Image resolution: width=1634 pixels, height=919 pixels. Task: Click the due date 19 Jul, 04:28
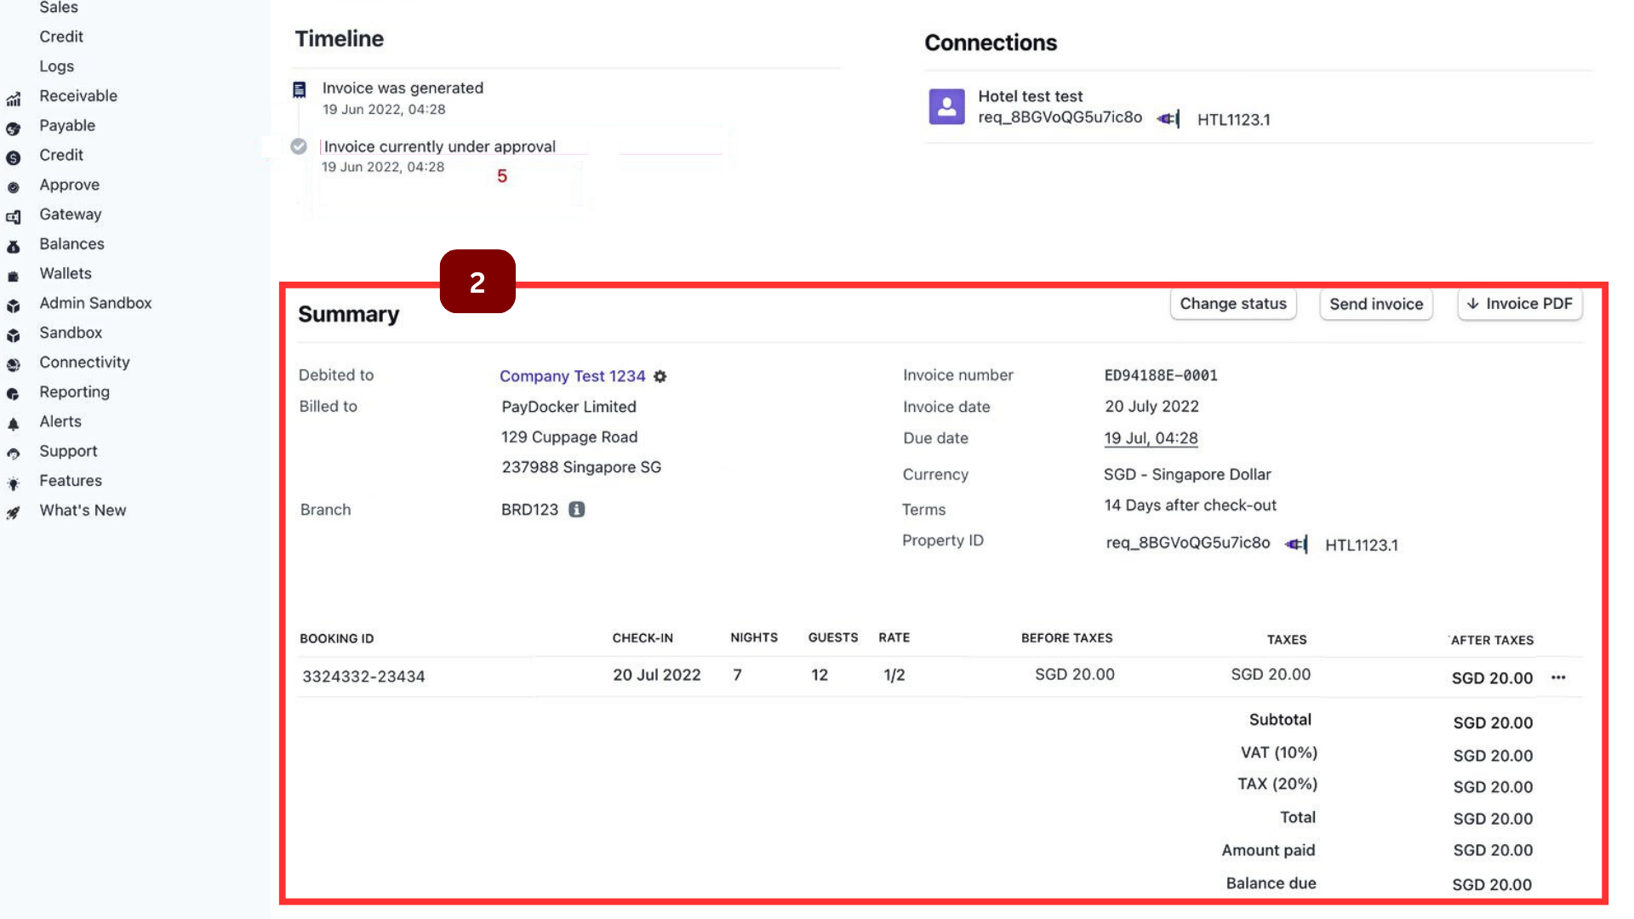(1151, 438)
